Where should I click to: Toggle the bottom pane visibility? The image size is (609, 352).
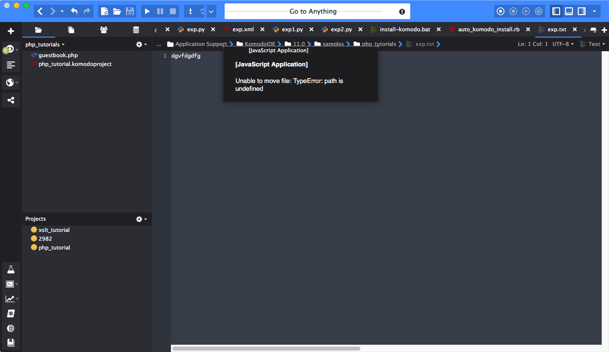coord(569,11)
